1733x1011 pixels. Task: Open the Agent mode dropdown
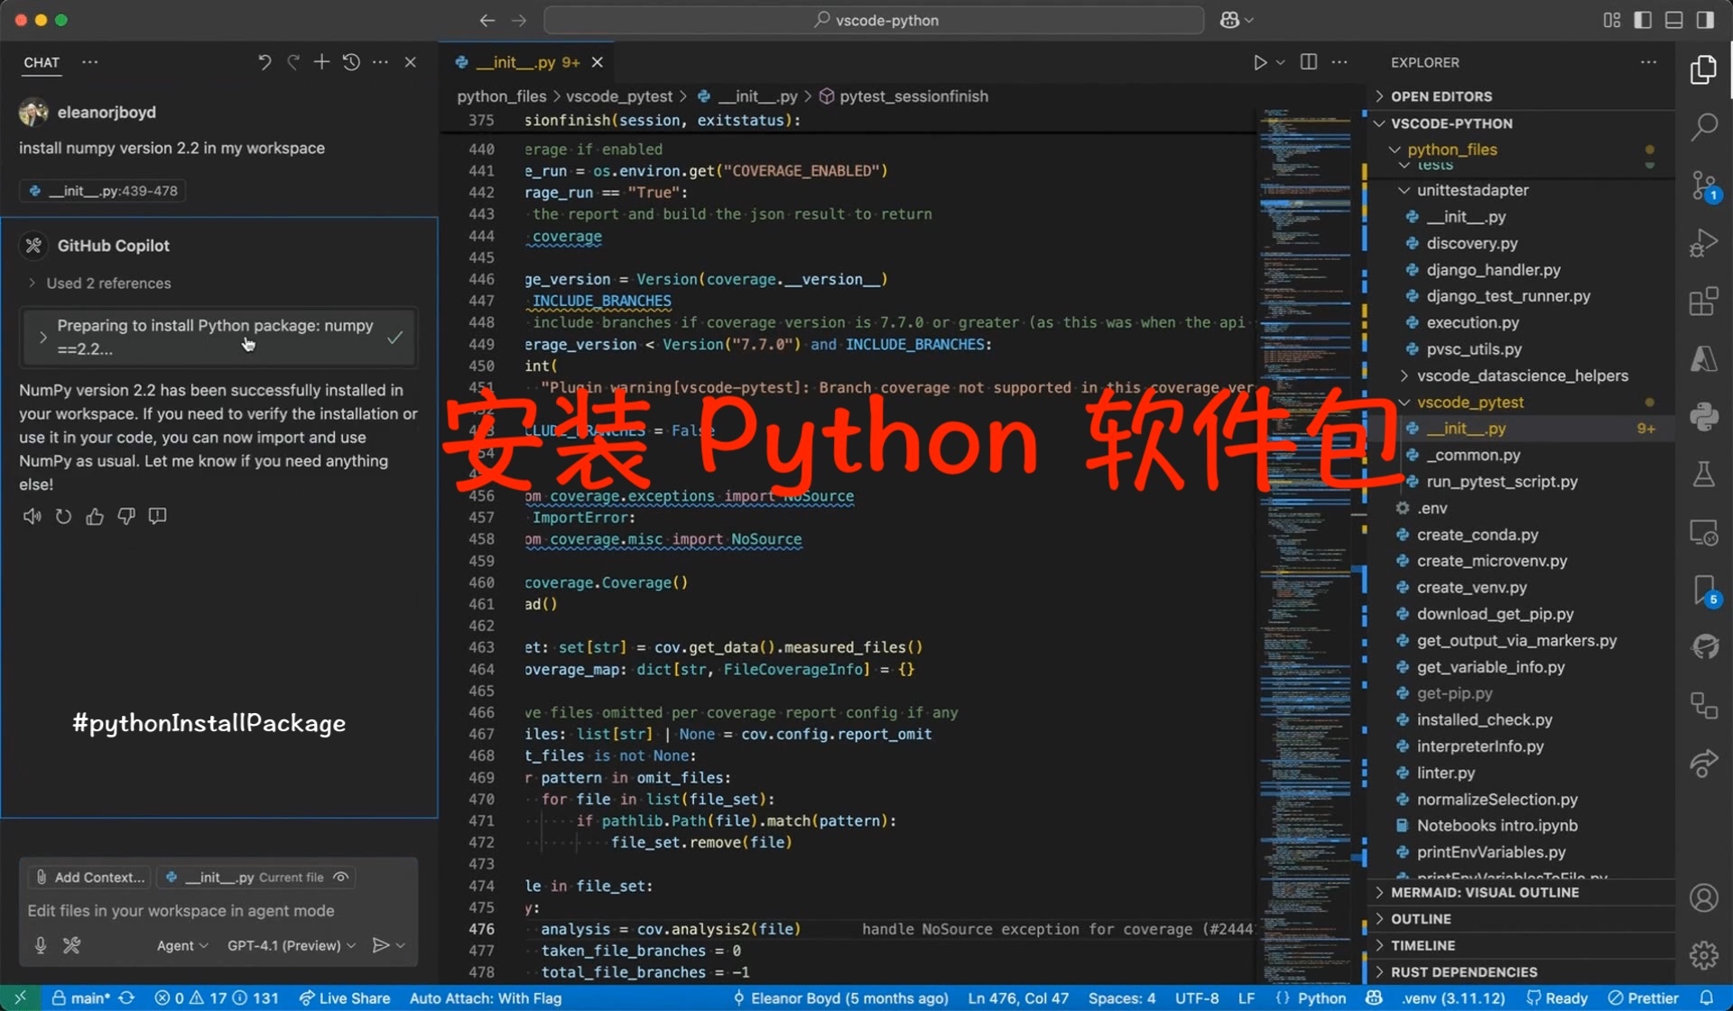click(182, 945)
